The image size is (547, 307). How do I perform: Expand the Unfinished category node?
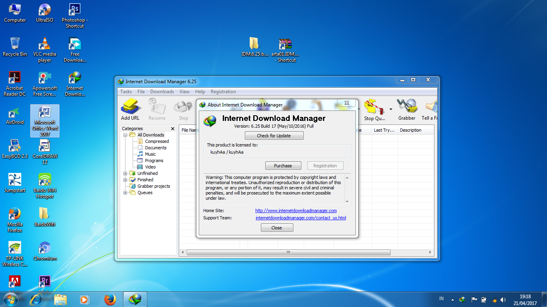click(x=125, y=173)
